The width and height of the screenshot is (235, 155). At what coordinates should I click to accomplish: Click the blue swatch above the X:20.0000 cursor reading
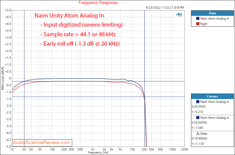[198, 101]
